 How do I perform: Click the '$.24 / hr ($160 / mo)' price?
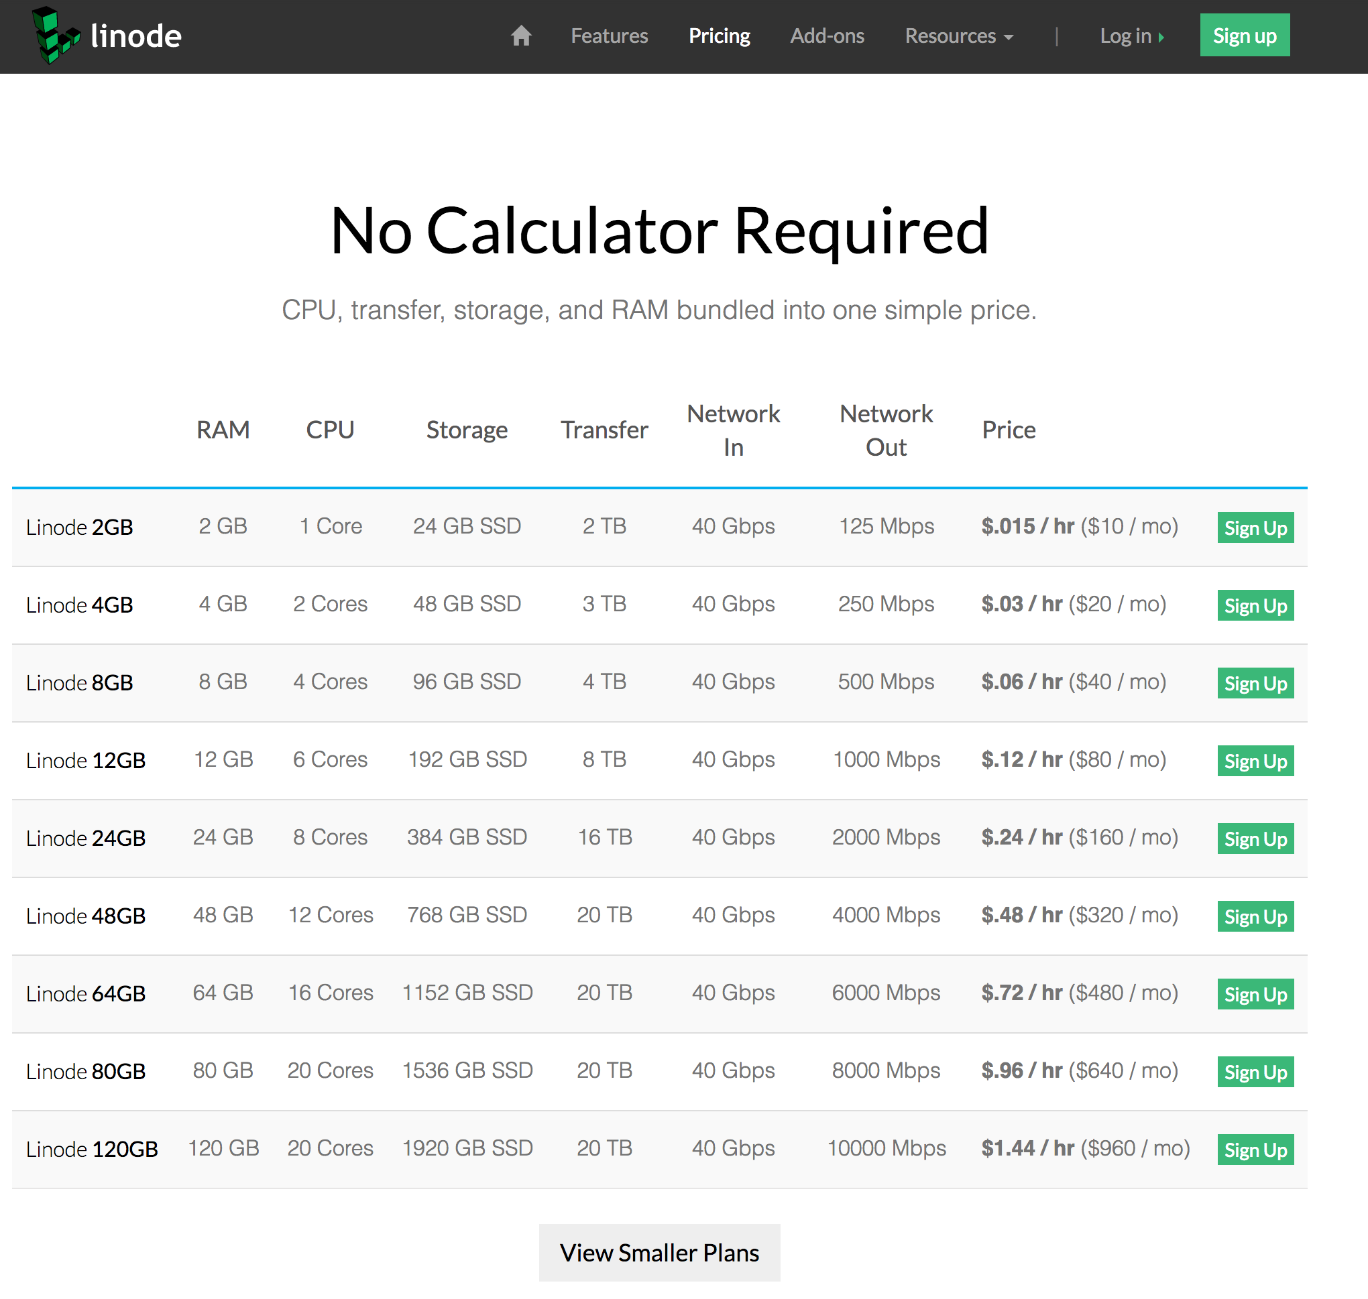(1079, 837)
